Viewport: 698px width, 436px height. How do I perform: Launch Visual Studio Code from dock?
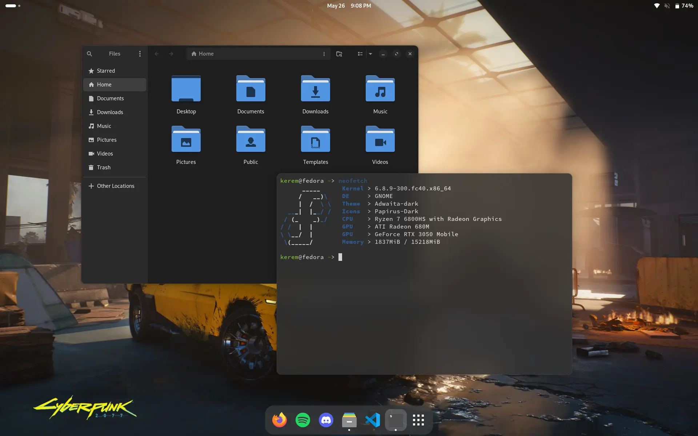click(x=373, y=420)
